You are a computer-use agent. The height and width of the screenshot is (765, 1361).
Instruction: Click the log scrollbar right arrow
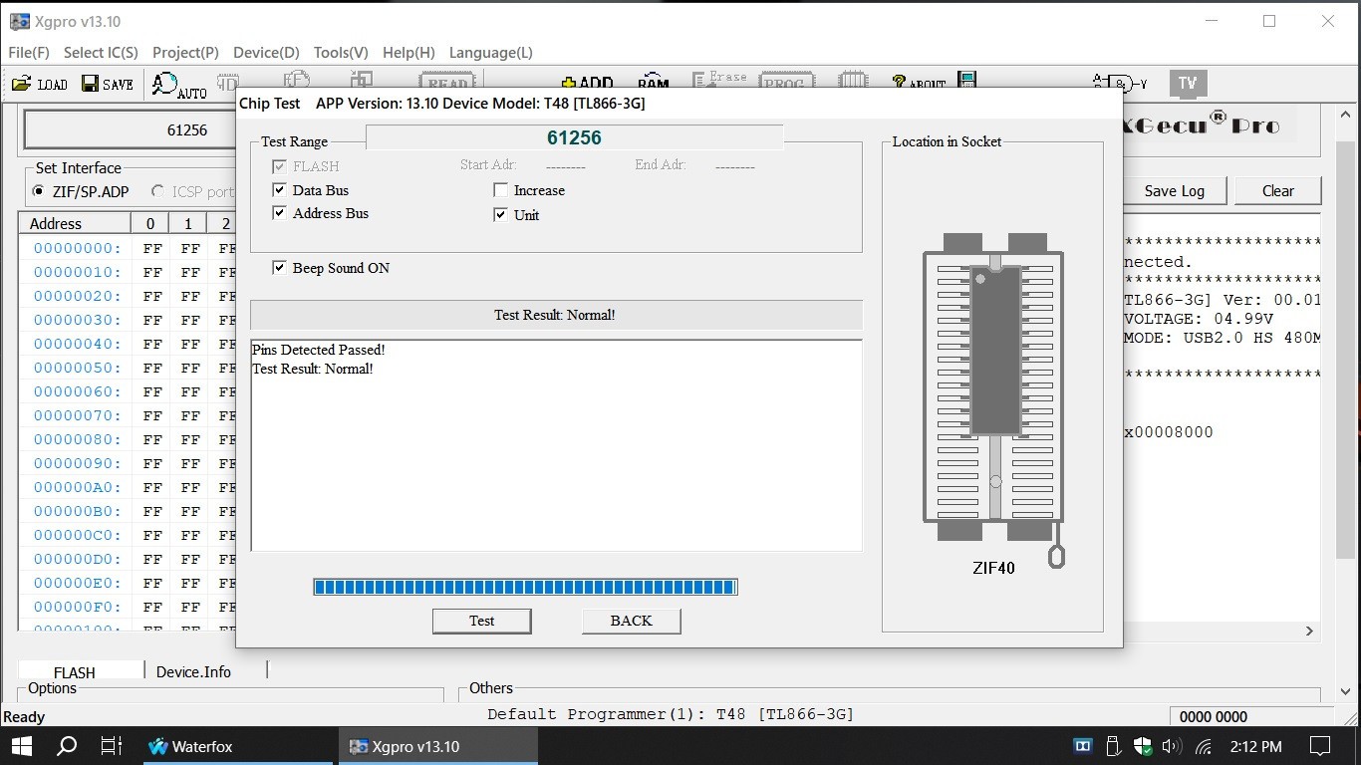coord(1309,631)
